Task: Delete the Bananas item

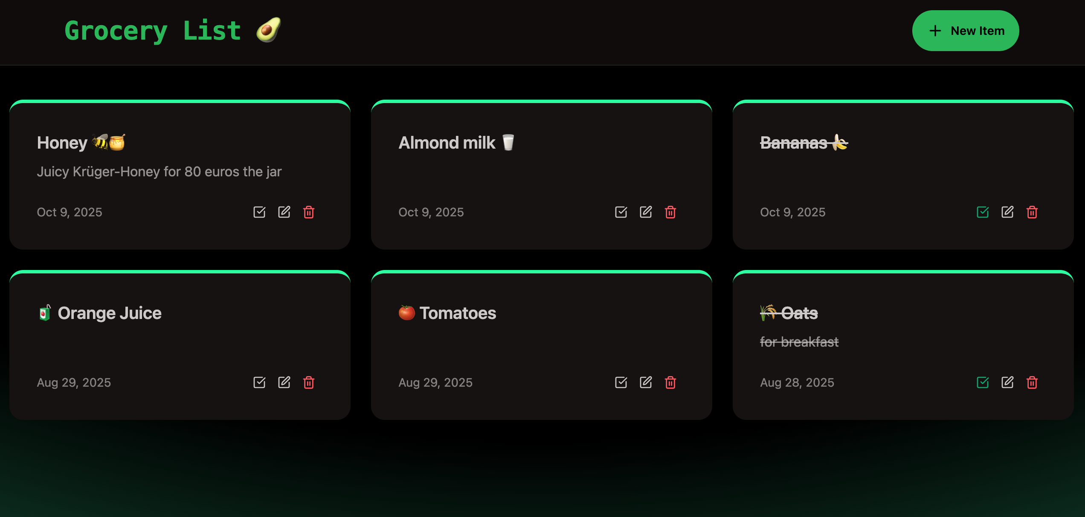Action: 1032,212
